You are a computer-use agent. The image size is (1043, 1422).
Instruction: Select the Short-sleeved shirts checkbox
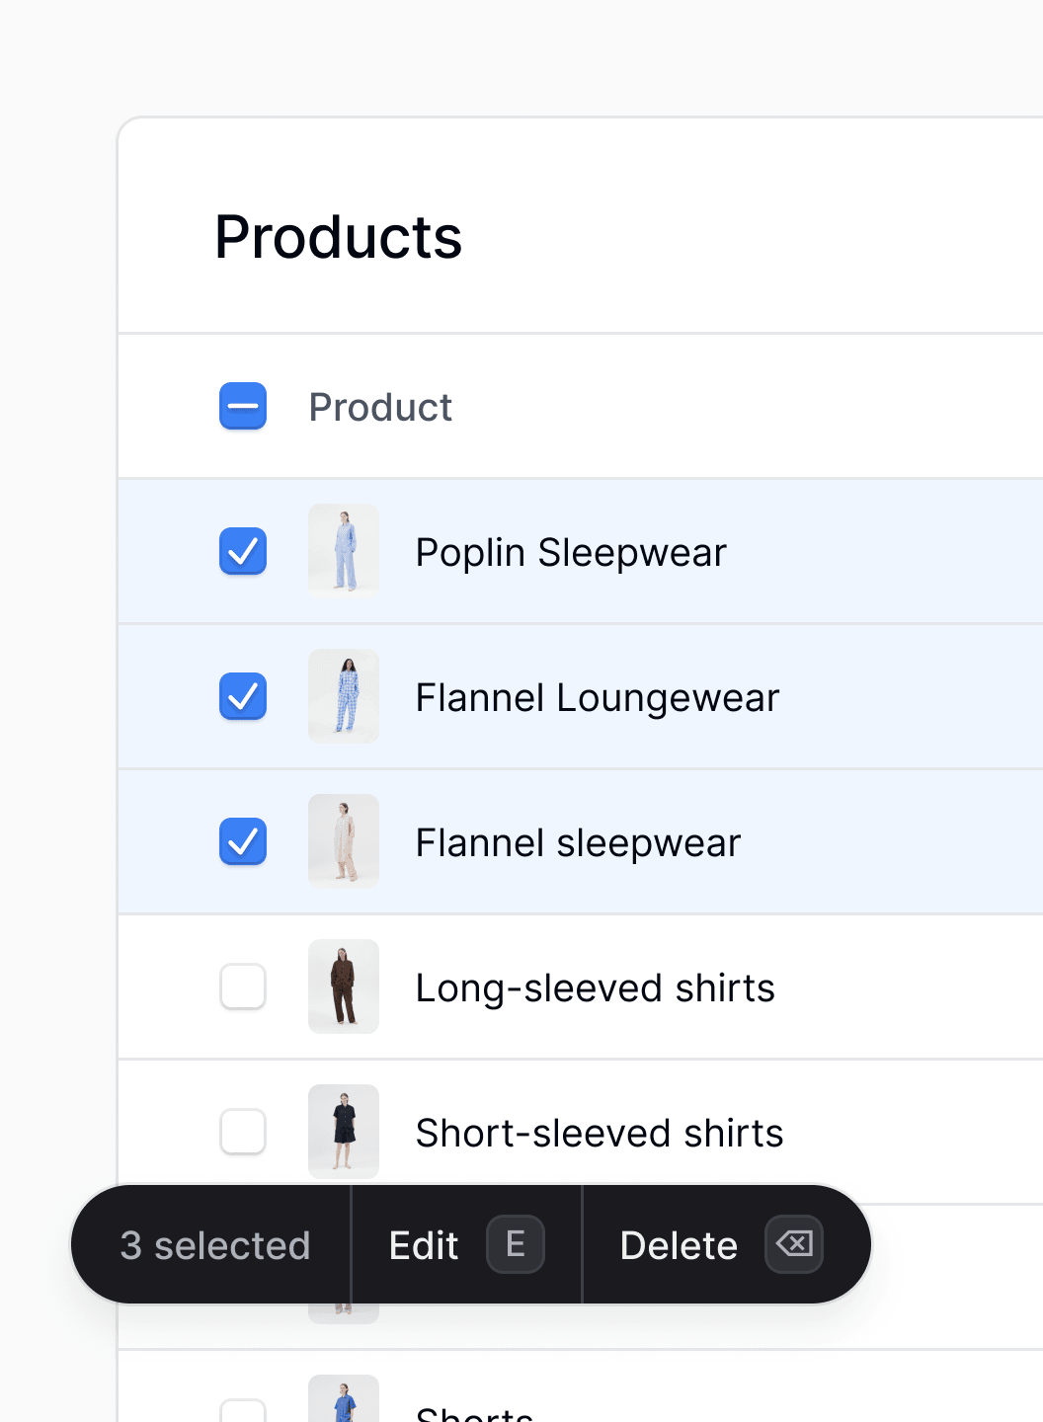243,1132
